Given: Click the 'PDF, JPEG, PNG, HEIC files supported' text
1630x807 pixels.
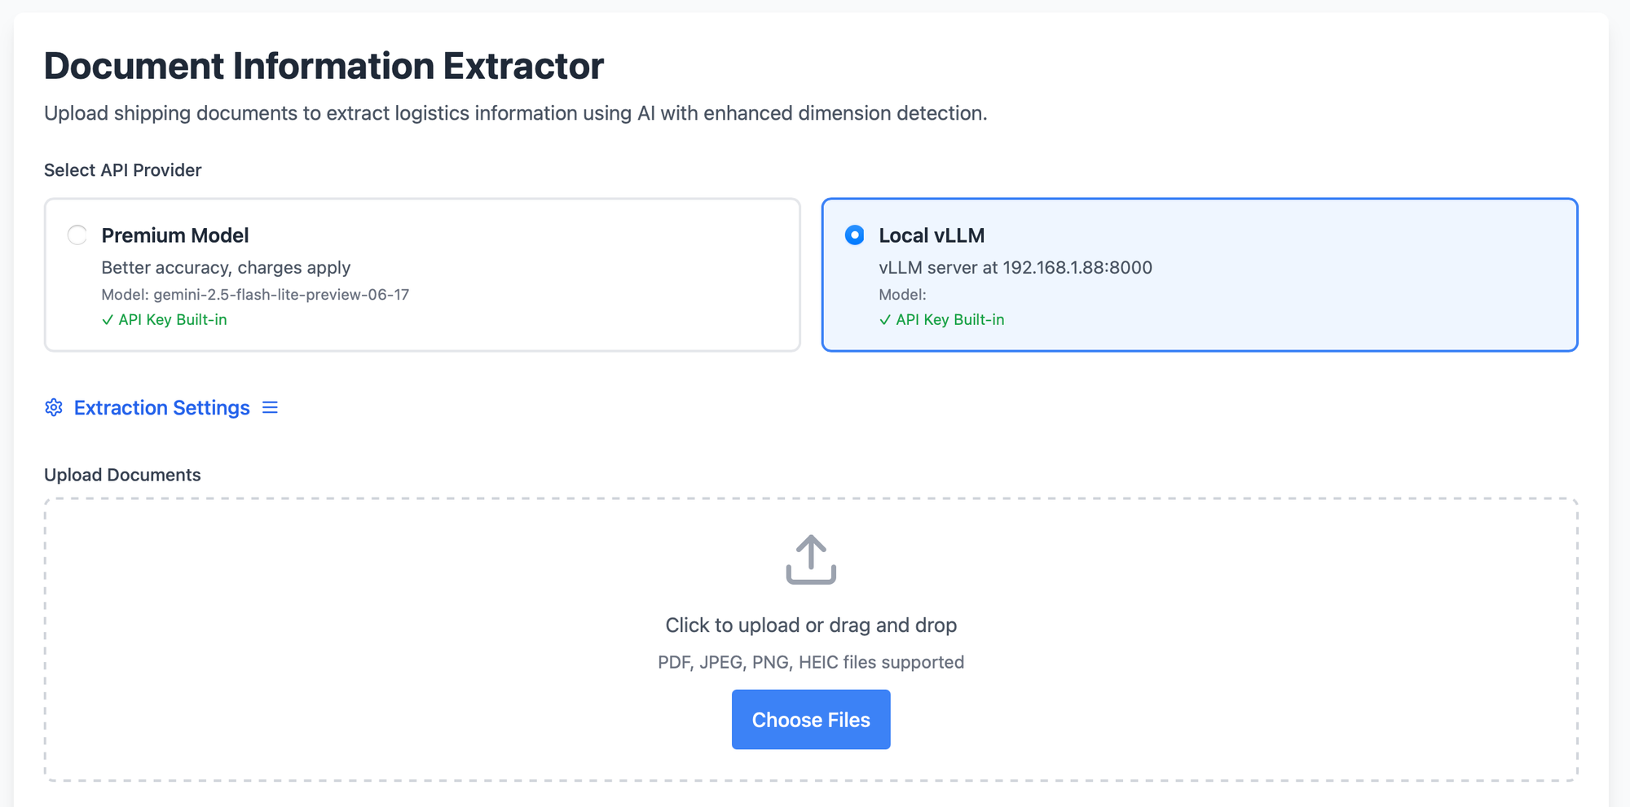Looking at the screenshot, I should pos(811,662).
